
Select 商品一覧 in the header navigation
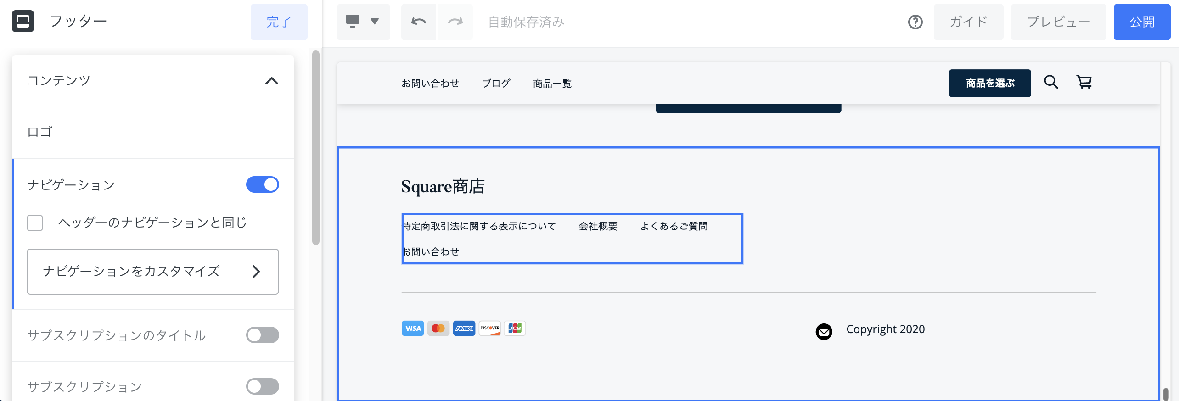click(552, 84)
